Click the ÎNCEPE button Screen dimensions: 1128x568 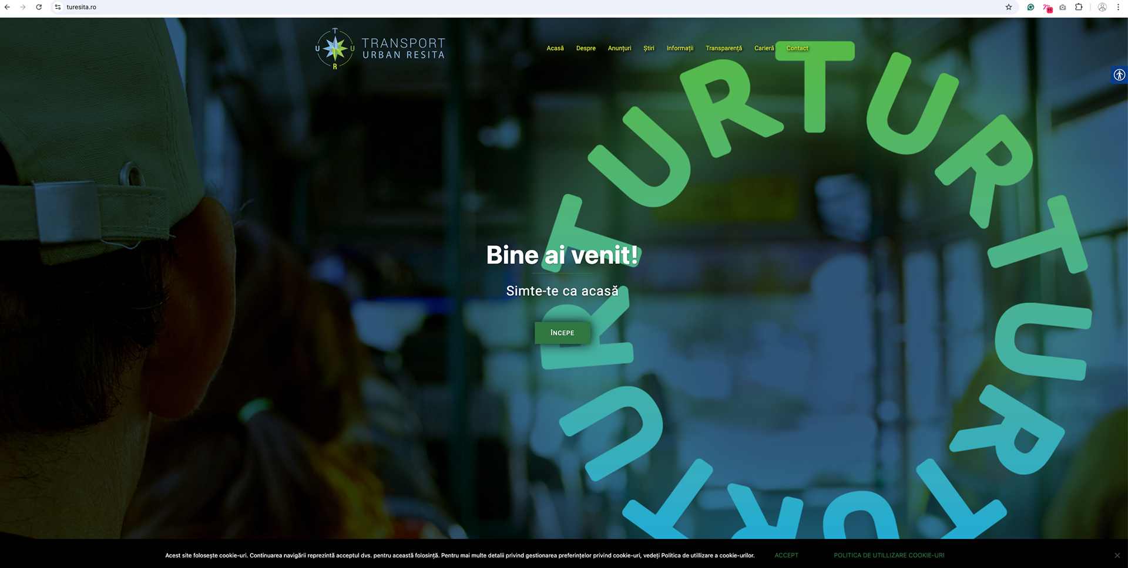(x=562, y=333)
